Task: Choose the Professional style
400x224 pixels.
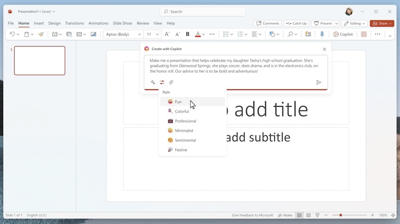Action: pyautogui.click(x=193, y=121)
